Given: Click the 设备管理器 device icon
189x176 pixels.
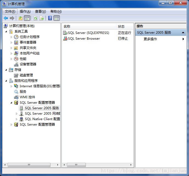Looking at the screenshot, I should (16, 64).
